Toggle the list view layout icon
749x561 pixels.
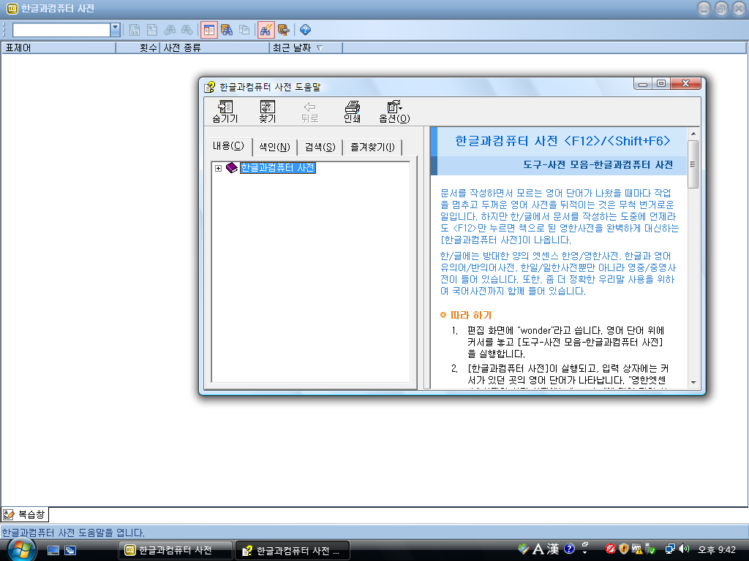pyautogui.click(x=208, y=30)
